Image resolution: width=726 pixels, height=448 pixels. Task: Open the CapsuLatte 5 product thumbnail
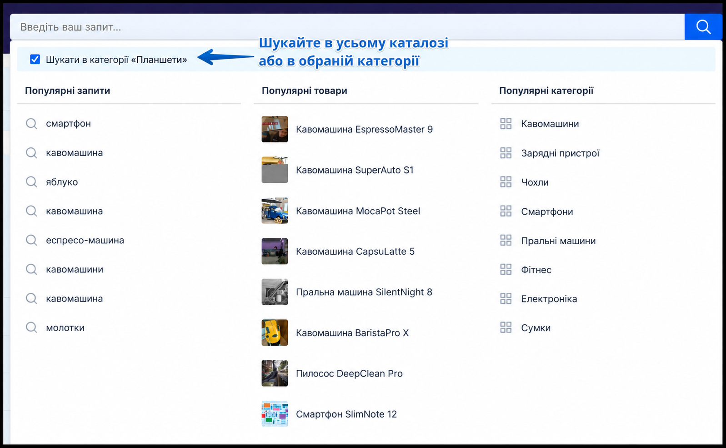point(275,251)
